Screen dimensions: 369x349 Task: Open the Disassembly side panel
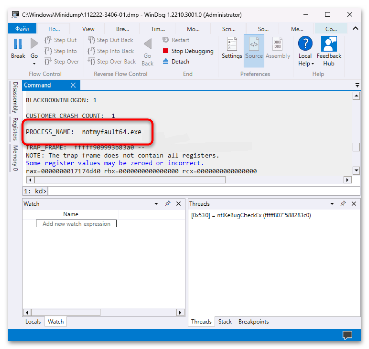[15, 98]
